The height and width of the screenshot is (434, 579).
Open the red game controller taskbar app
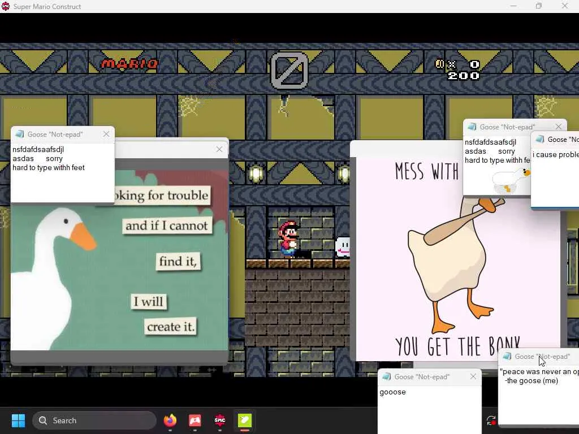coord(195,420)
